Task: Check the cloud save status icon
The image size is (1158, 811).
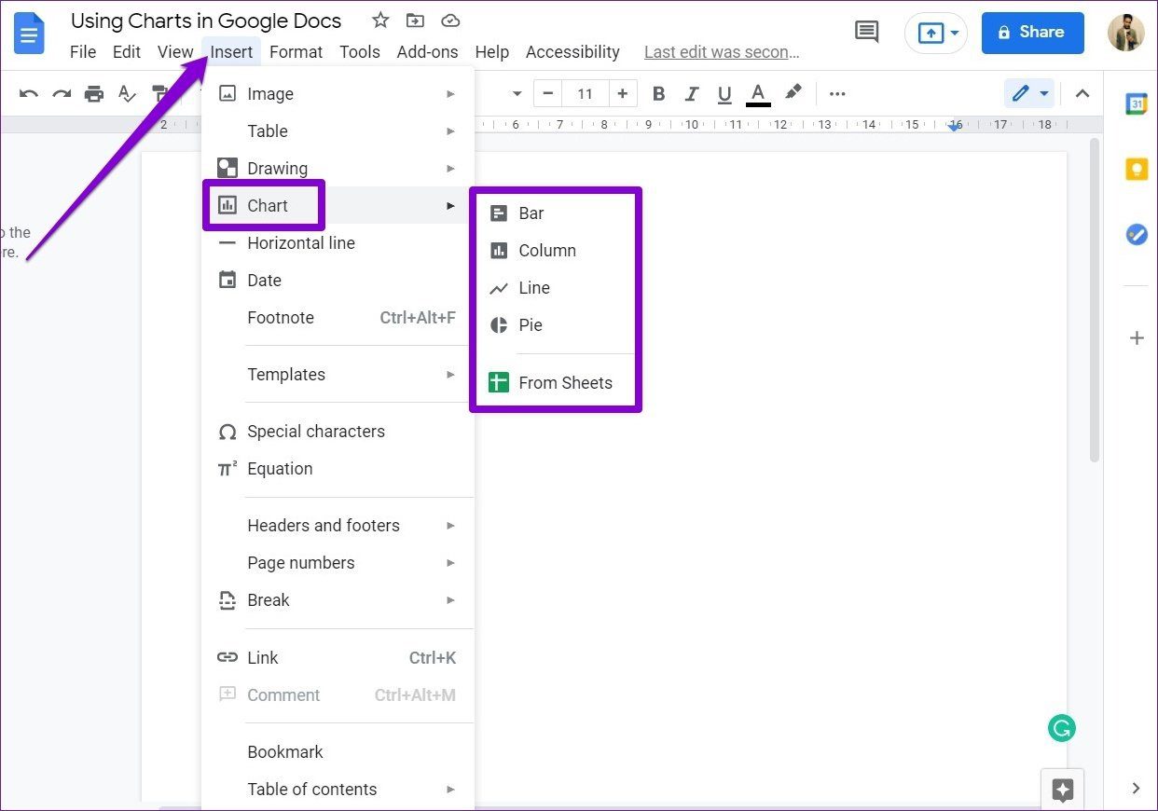Action: (x=450, y=21)
